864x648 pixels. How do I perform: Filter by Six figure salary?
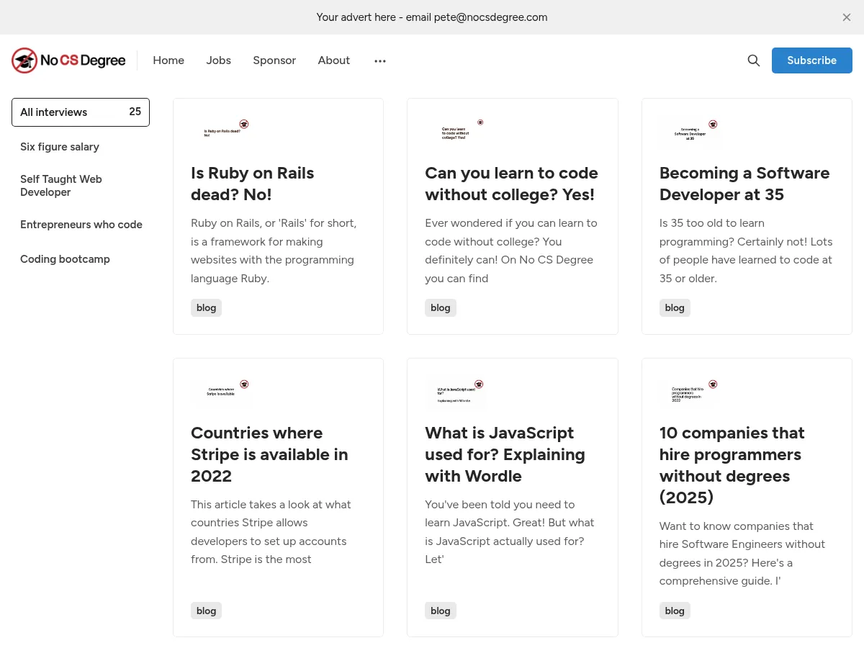[60, 147]
